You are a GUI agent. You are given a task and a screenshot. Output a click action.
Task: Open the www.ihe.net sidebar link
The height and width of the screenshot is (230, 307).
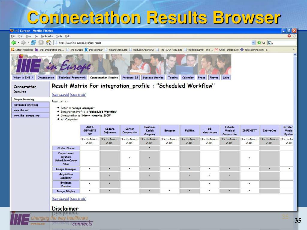pyautogui.click(x=30, y=110)
